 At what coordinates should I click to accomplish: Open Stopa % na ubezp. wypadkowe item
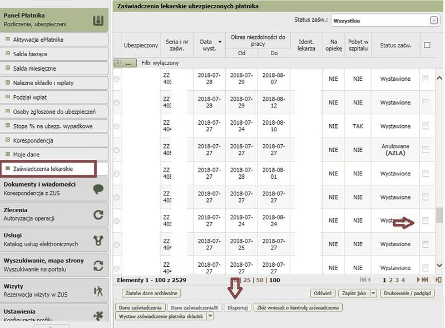click(x=54, y=126)
